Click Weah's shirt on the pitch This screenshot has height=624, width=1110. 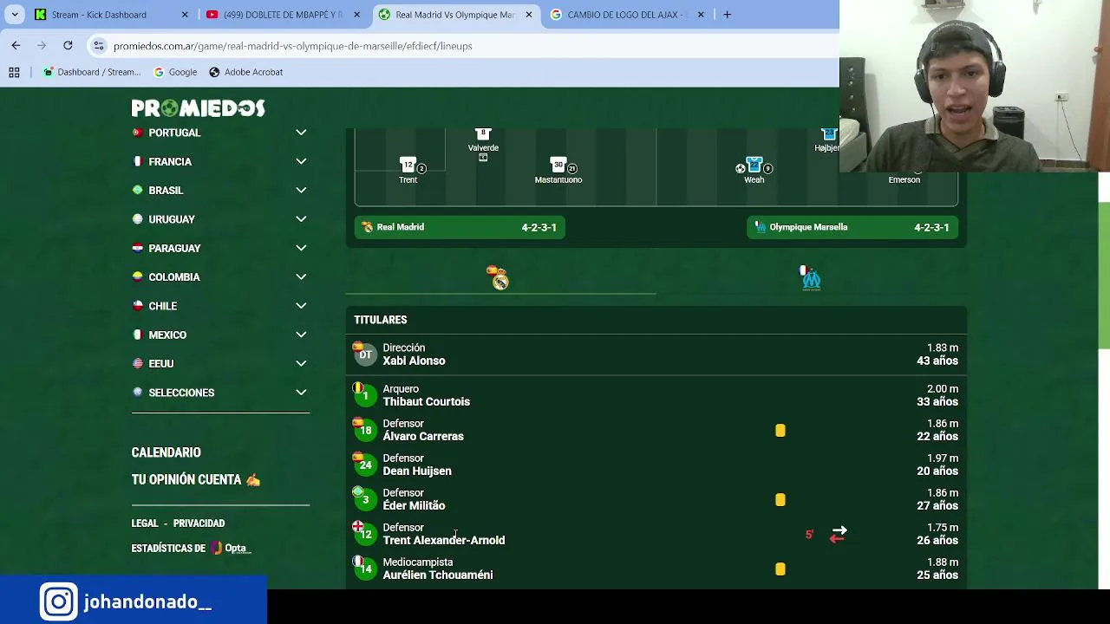pyautogui.click(x=754, y=165)
